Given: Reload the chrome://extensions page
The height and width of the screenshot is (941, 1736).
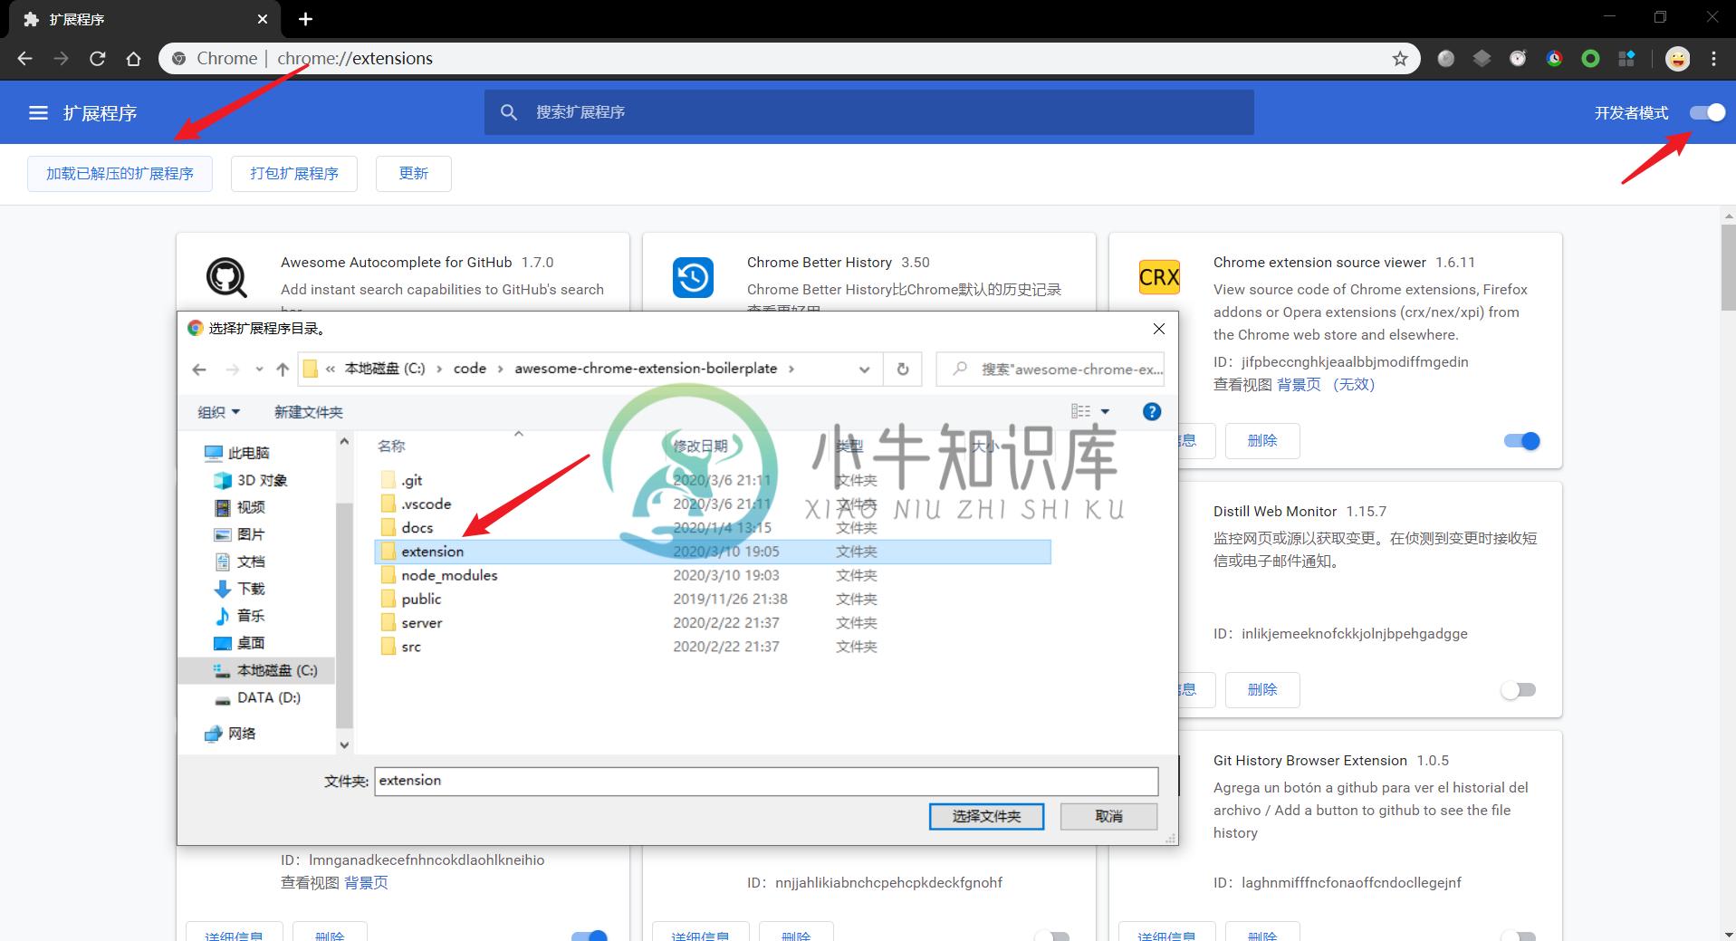Looking at the screenshot, I should pyautogui.click(x=98, y=59).
